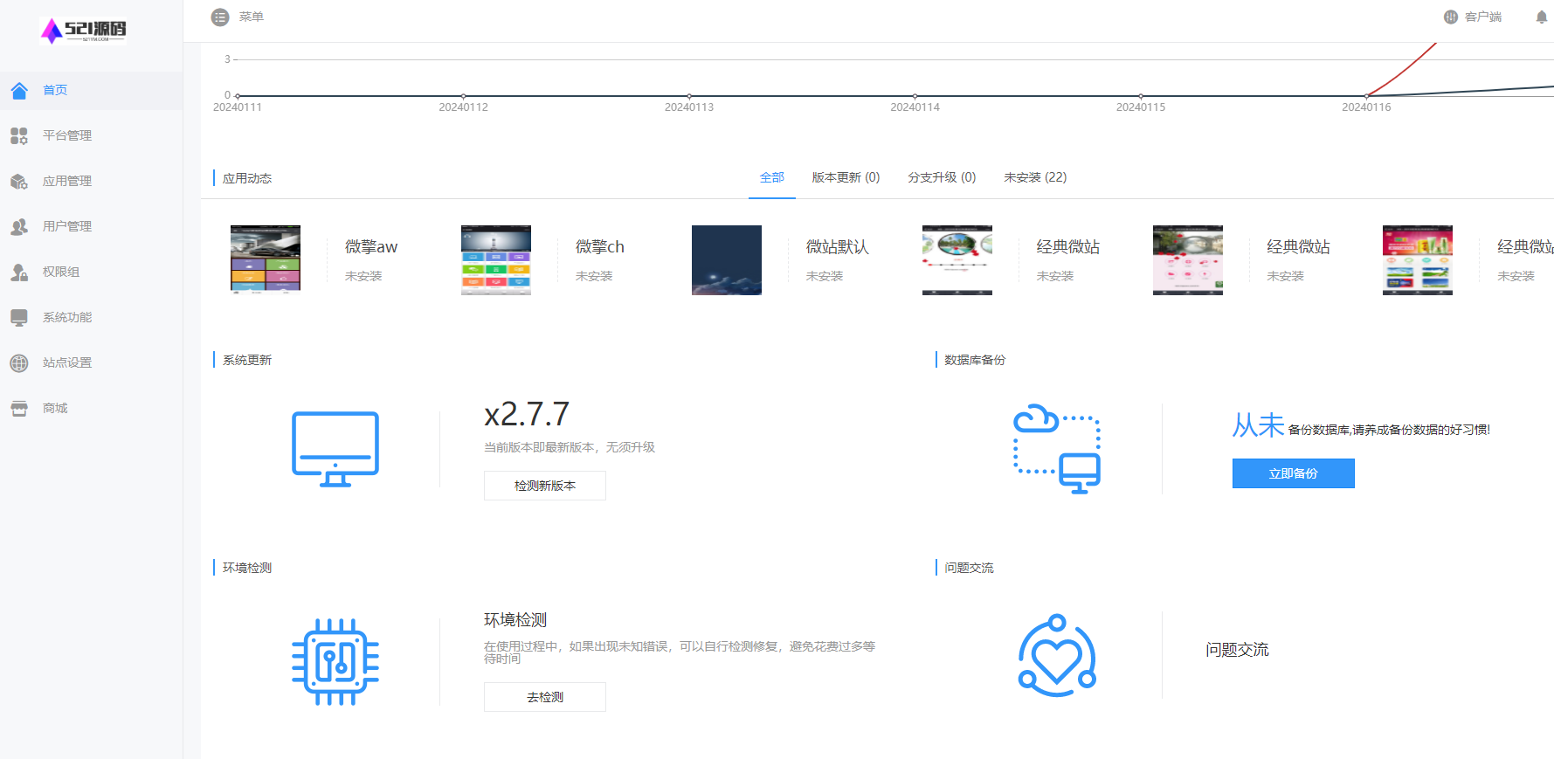Click the notification bell icon

click(1541, 17)
